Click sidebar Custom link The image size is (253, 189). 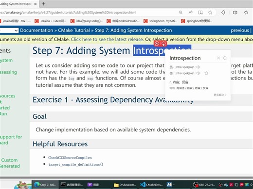(9, 160)
